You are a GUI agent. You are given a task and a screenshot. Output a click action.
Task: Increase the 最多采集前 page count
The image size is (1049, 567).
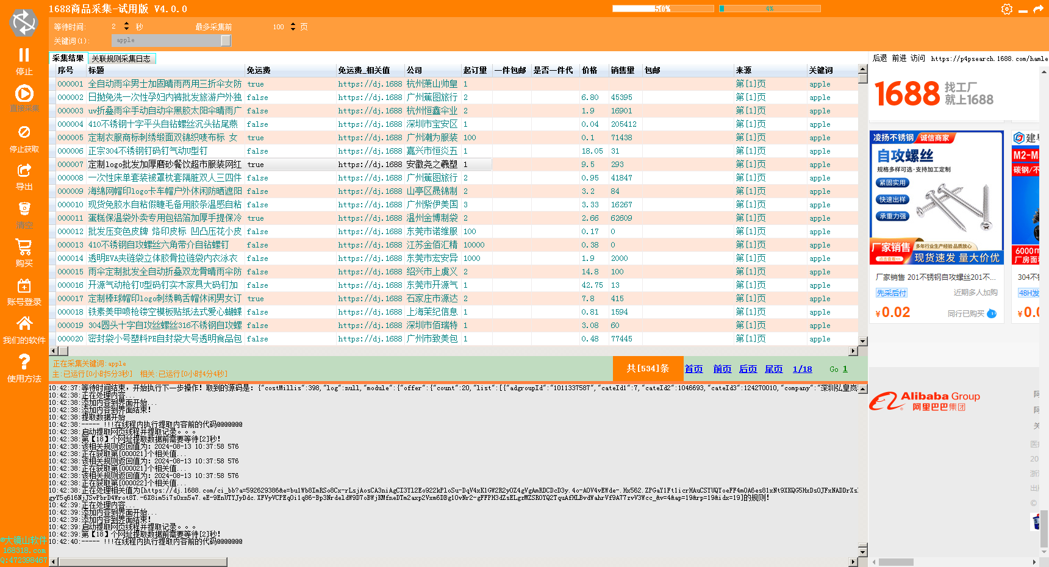point(293,24)
